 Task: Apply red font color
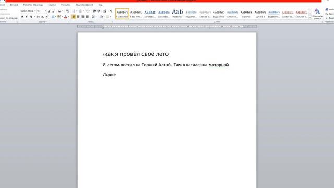(x=66, y=17)
